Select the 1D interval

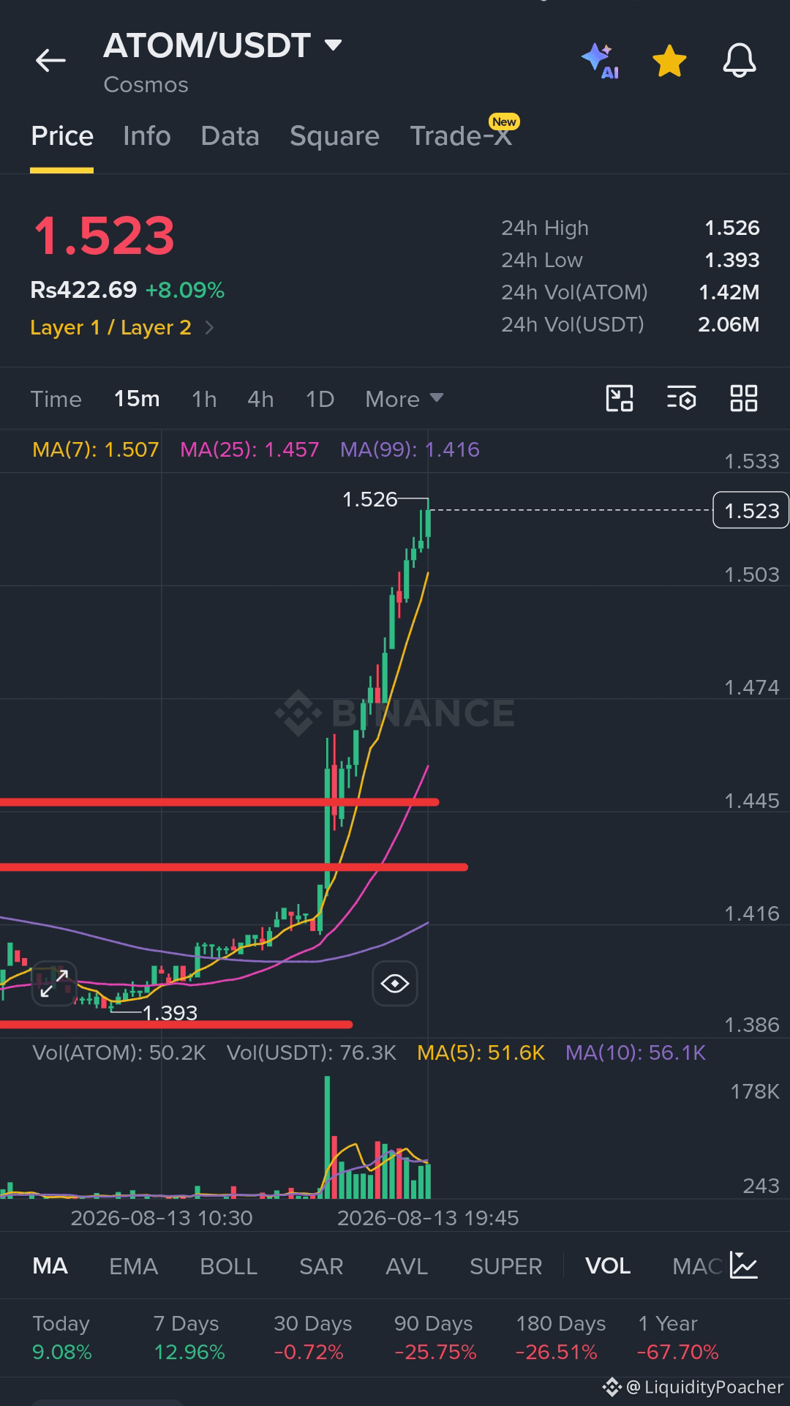point(320,399)
